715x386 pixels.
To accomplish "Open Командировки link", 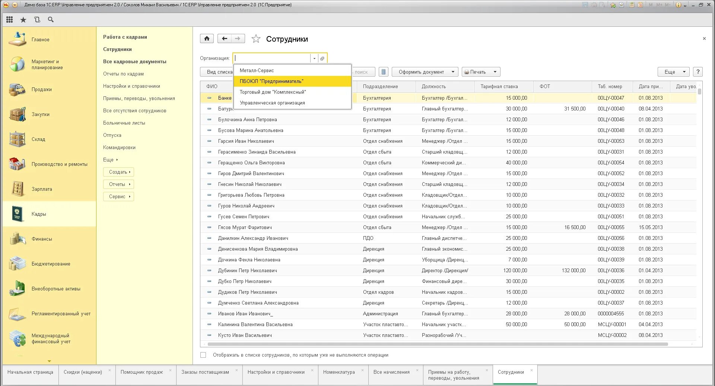I will coord(119,148).
